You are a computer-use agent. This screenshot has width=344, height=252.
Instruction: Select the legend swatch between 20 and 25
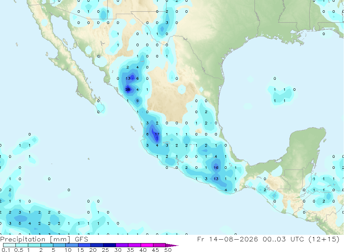(97, 245)
